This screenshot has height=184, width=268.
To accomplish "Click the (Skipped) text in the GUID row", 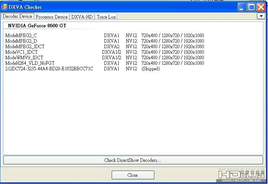I will click(x=150, y=69).
